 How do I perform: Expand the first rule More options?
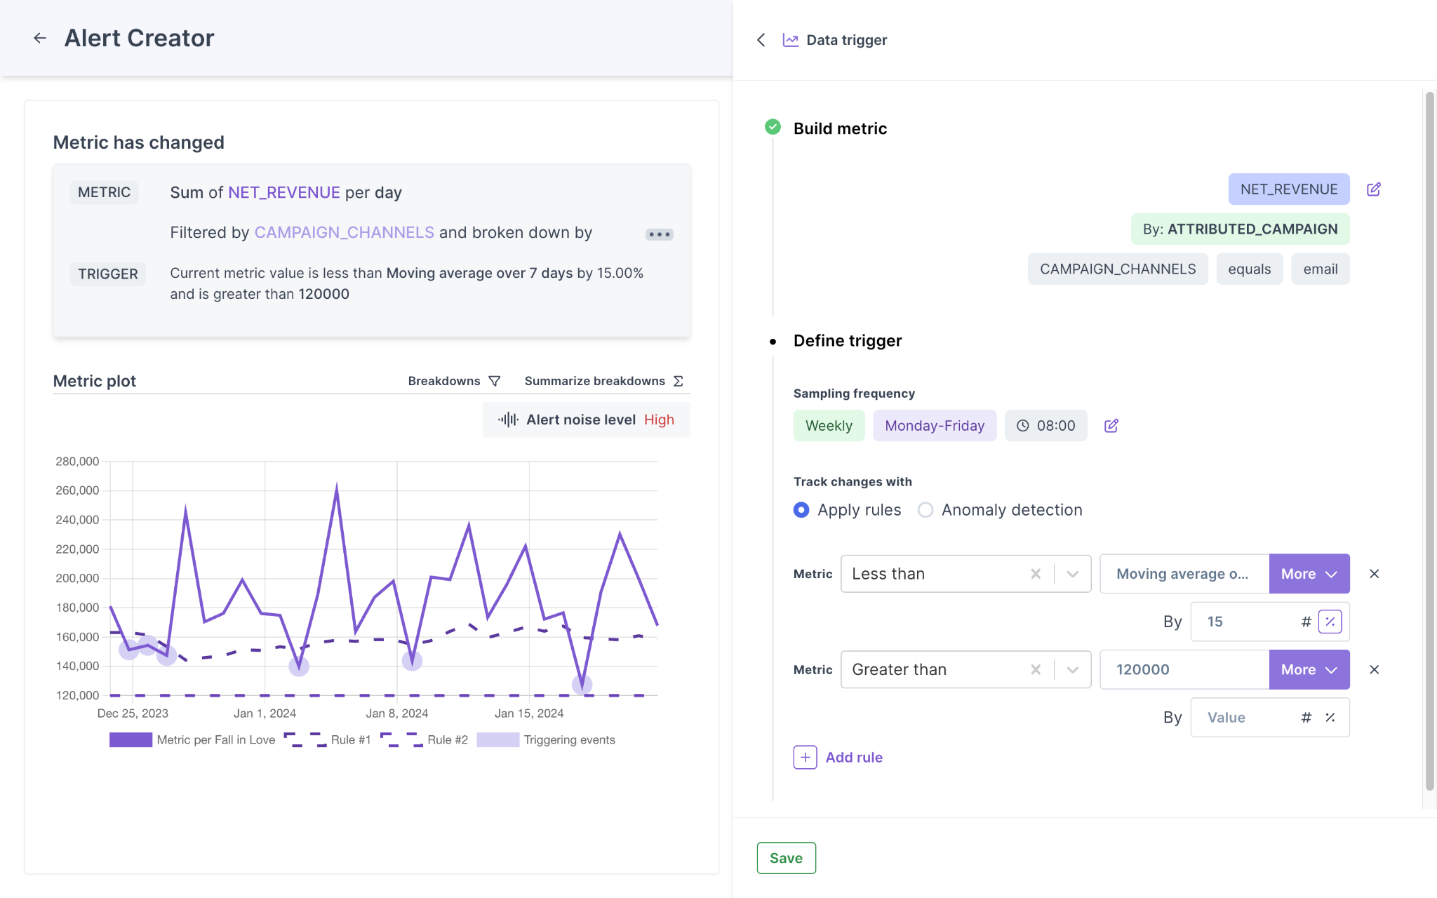[x=1308, y=573]
